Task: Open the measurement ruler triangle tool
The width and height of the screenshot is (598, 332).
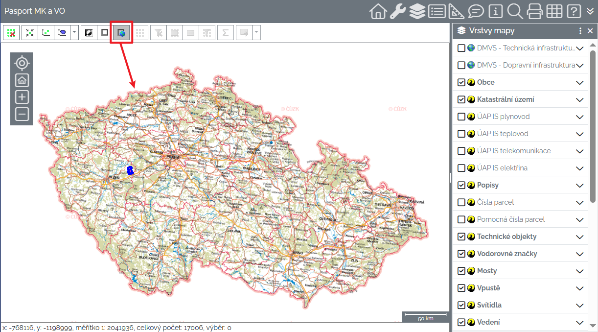Action: click(456, 11)
